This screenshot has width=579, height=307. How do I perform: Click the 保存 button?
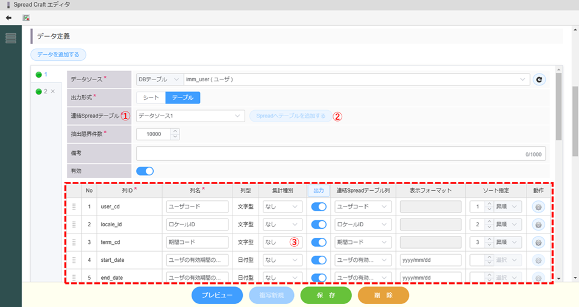[x=326, y=296]
